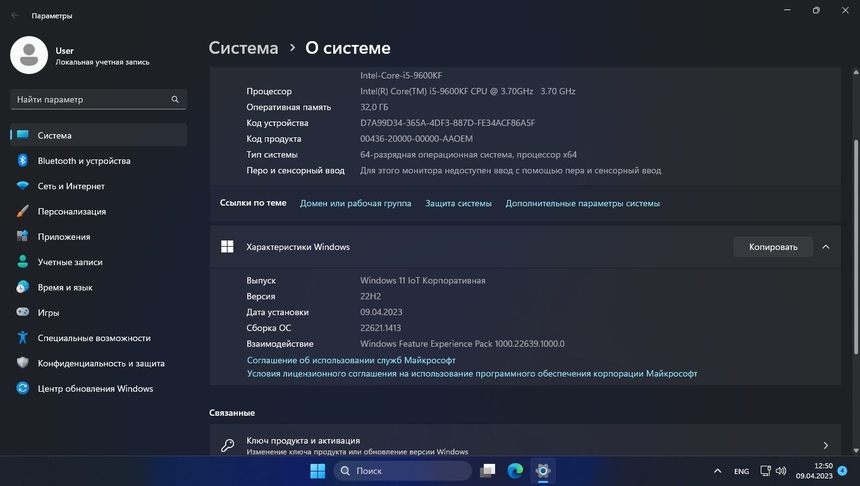Click product code 00436-20000-00000-AAOEM
Viewport: 860px width, 486px height.
(416, 139)
